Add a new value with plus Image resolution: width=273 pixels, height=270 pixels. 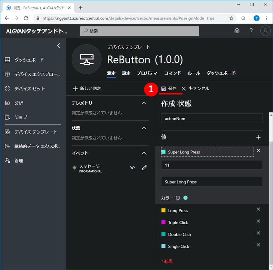pos(258,137)
